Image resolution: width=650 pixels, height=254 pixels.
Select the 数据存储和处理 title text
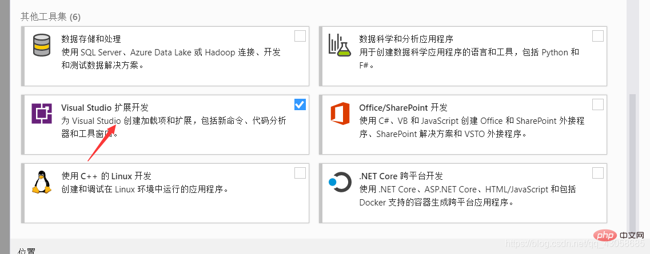pos(91,39)
